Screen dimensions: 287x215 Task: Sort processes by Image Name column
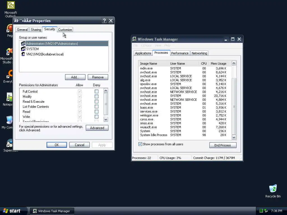[x=153, y=64]
